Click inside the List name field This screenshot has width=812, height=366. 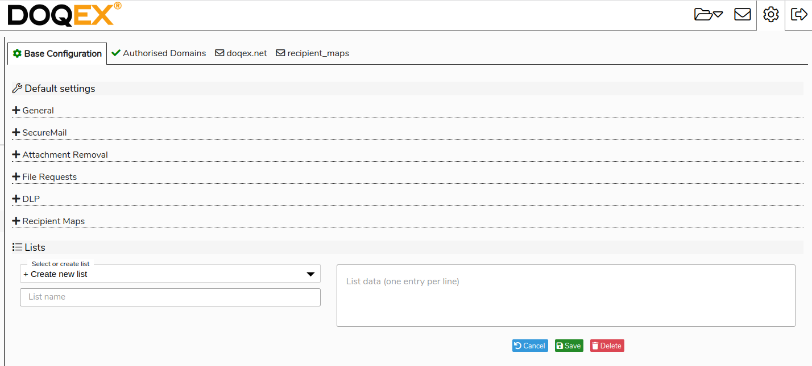pos(170,297)
